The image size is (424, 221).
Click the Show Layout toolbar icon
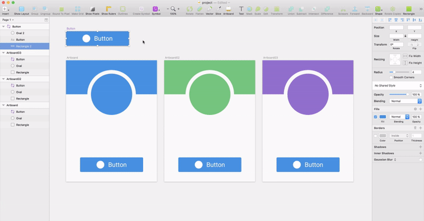21,10
